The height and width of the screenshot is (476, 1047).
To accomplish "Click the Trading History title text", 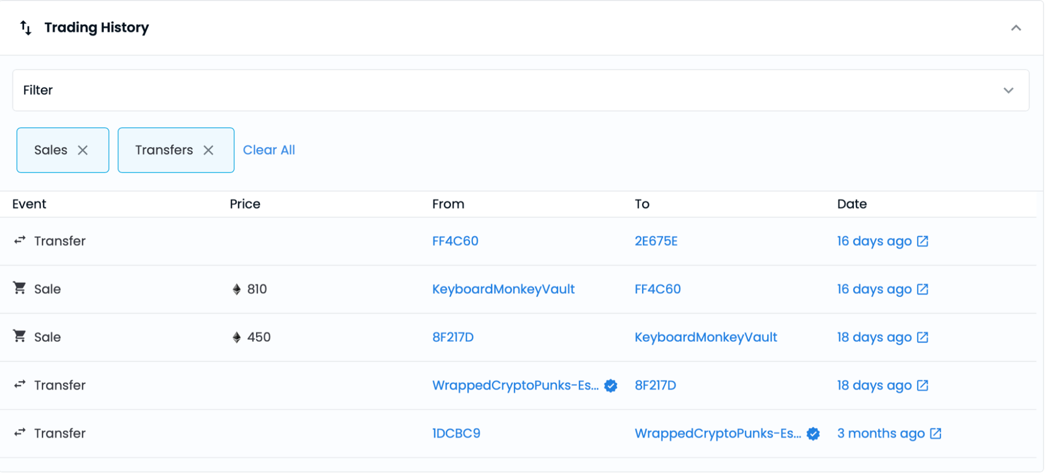I will click(96, 28).
